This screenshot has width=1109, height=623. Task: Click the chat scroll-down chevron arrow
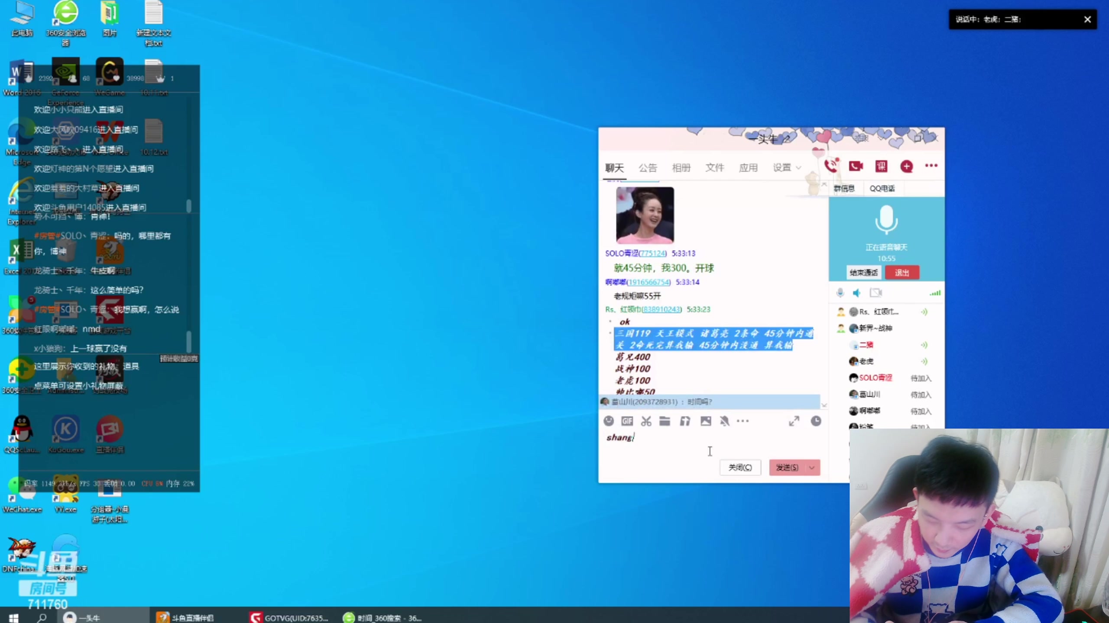(x=824, y=405)
